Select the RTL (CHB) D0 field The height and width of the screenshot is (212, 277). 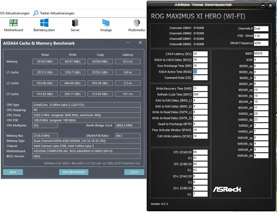point(200,164)
